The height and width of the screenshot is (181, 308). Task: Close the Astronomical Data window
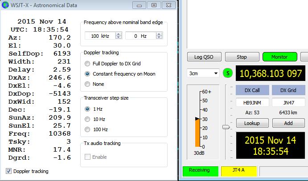[x=168, y=5]
